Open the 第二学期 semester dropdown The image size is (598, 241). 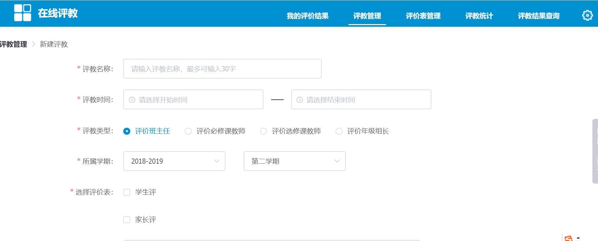tap(295, 161)
